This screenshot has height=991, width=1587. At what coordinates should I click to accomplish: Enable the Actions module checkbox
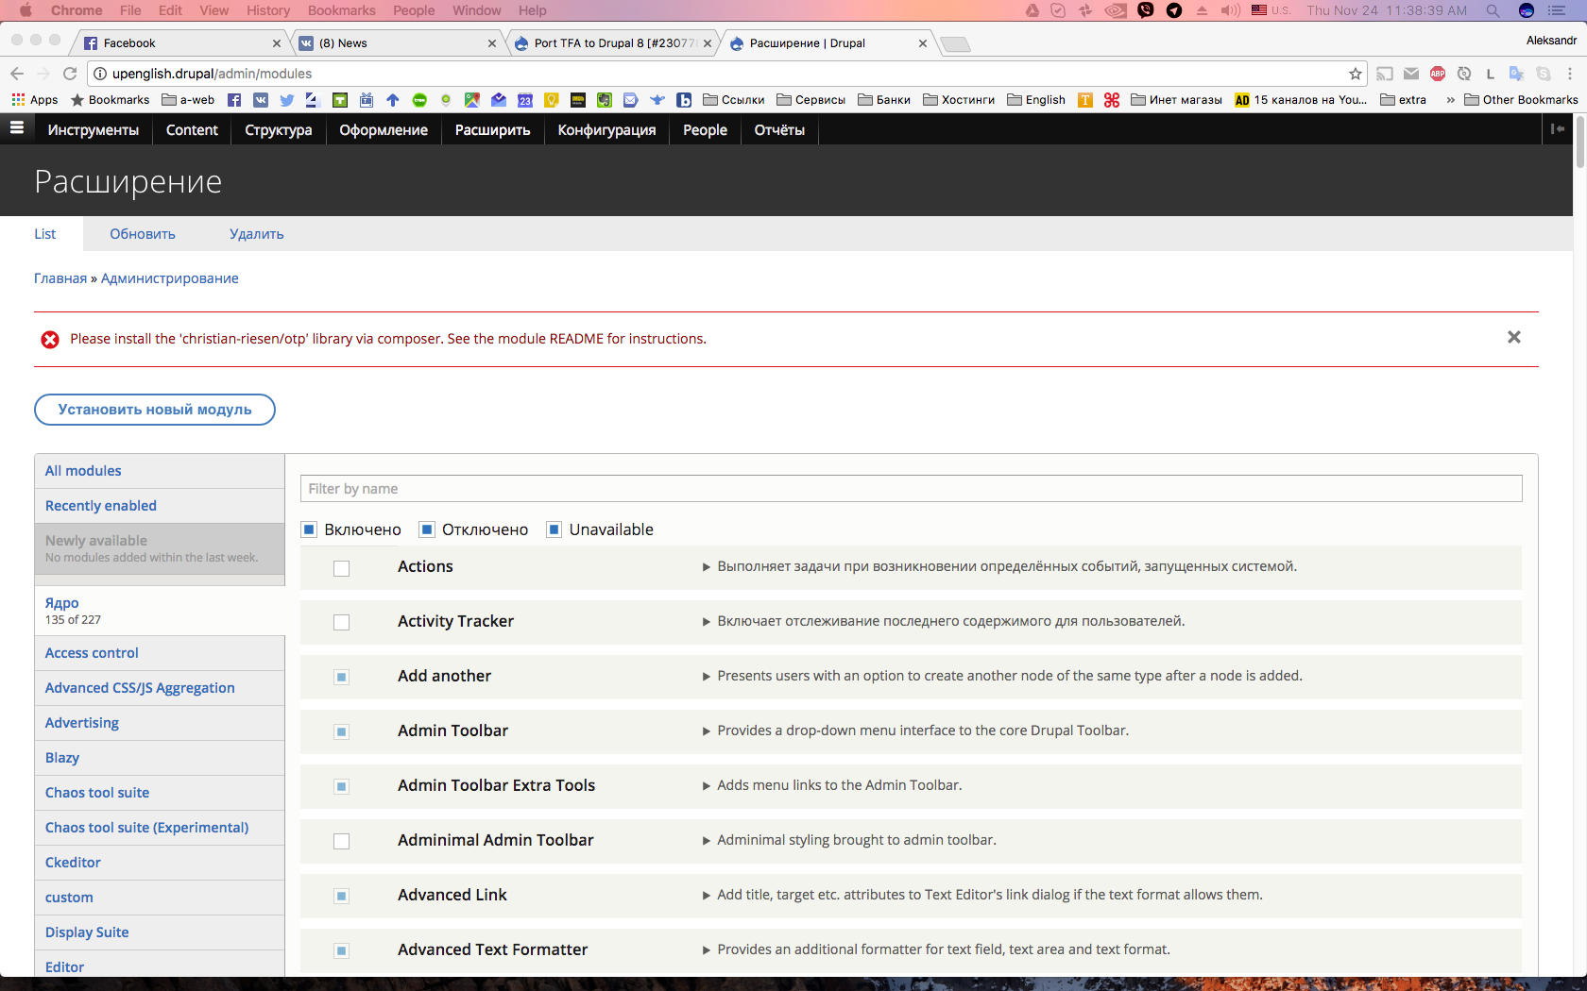coord(342,568)
